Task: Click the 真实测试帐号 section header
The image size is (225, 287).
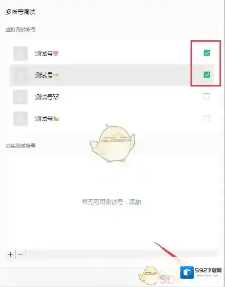Action: point(20,146)
